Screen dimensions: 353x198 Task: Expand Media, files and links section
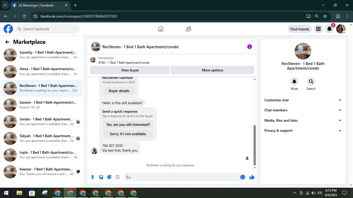click(303, 120)
